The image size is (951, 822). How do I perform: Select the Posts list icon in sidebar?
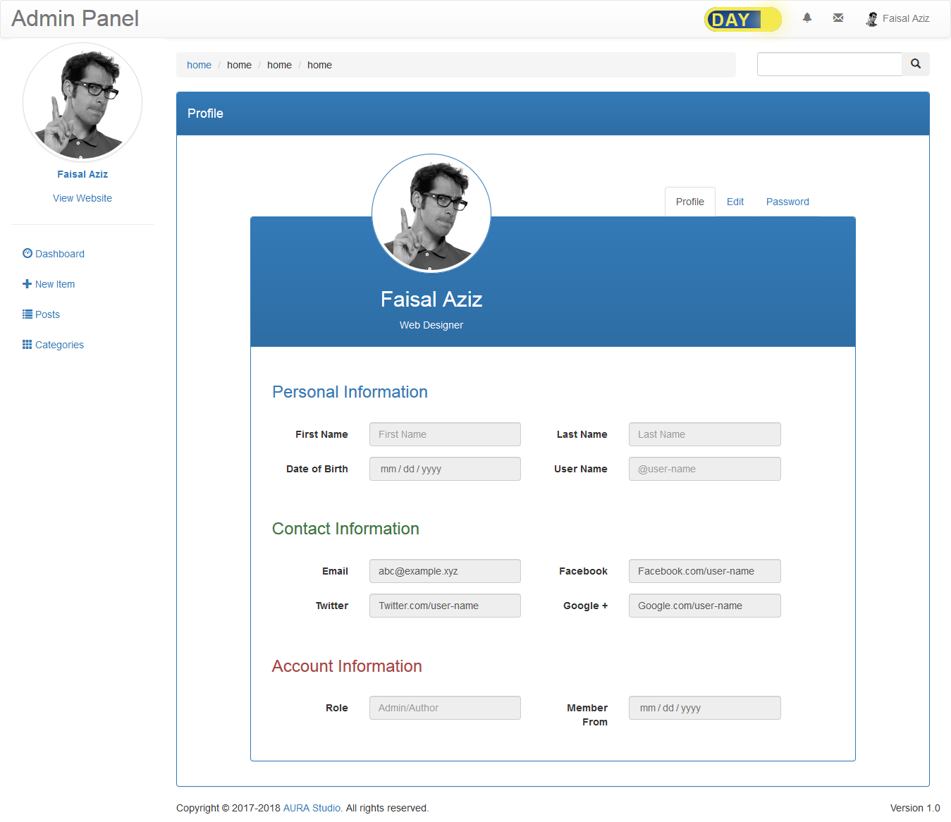[26, 314]
